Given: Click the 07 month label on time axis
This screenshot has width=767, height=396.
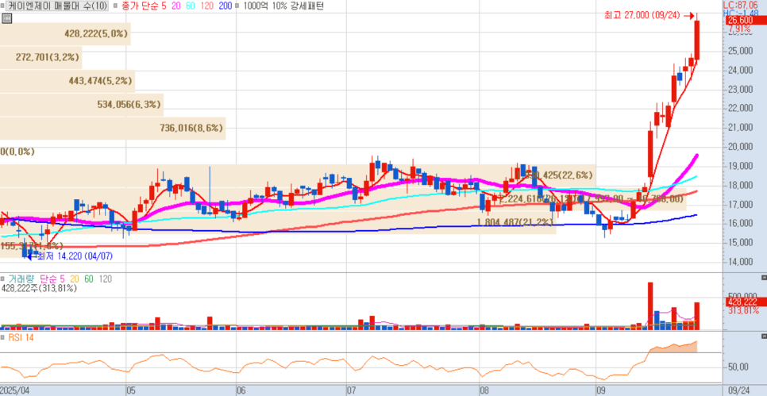Looking at the screenshot, I should point(351,390).
